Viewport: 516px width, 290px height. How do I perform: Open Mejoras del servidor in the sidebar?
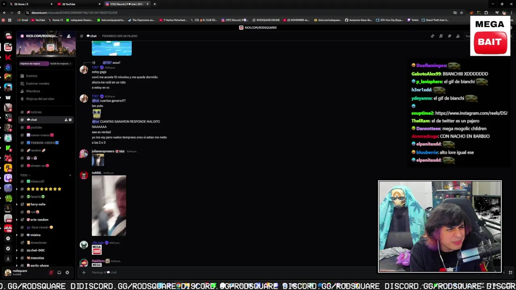pos(45,99)
